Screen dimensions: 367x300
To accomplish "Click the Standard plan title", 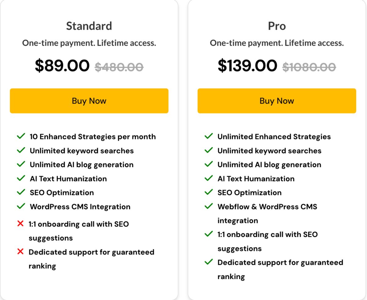I will tap(89, 26).
